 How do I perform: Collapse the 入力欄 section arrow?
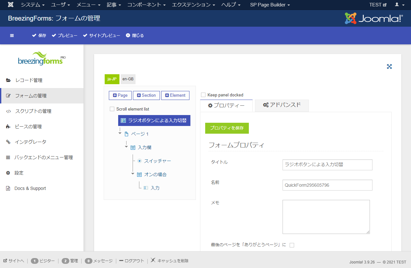coord(126,147)
